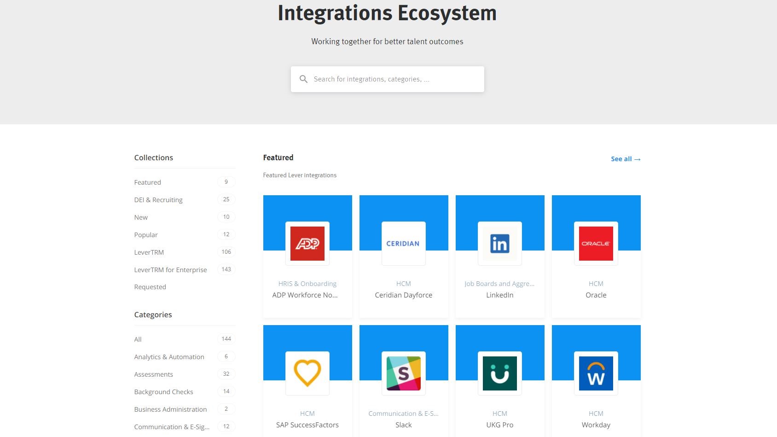
Task: Click the Job Boards and Aggre... label
Action: tap(499, 284)
